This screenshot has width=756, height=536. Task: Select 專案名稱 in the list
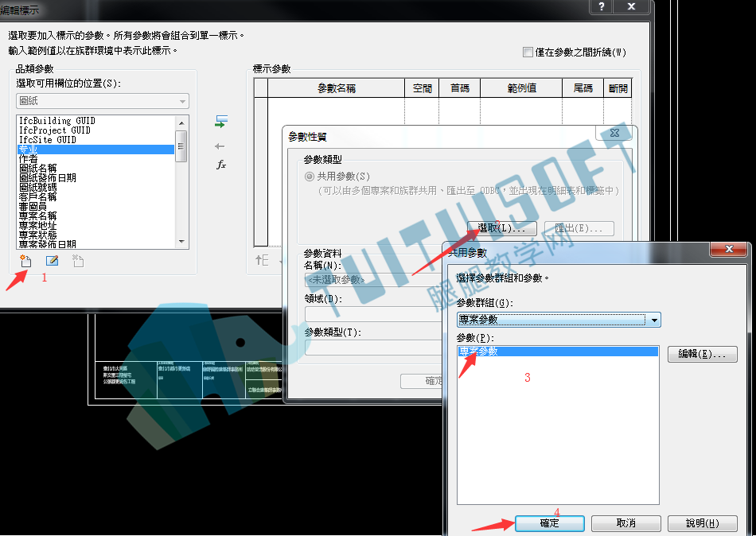[x=96, y=216]
